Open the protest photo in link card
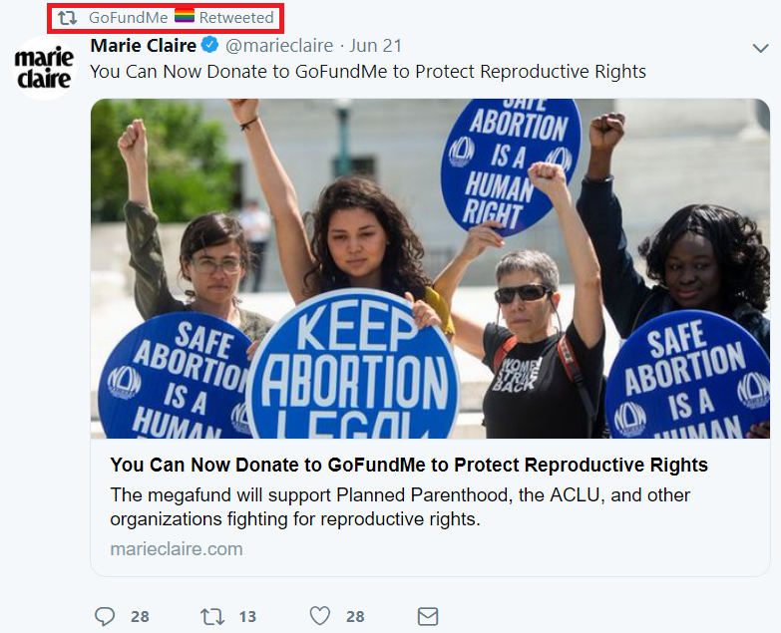The width and height of the screenshot is (781, 633). [430, 268]
